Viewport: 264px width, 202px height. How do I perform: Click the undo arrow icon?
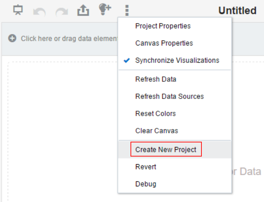(x=39, y=12)
